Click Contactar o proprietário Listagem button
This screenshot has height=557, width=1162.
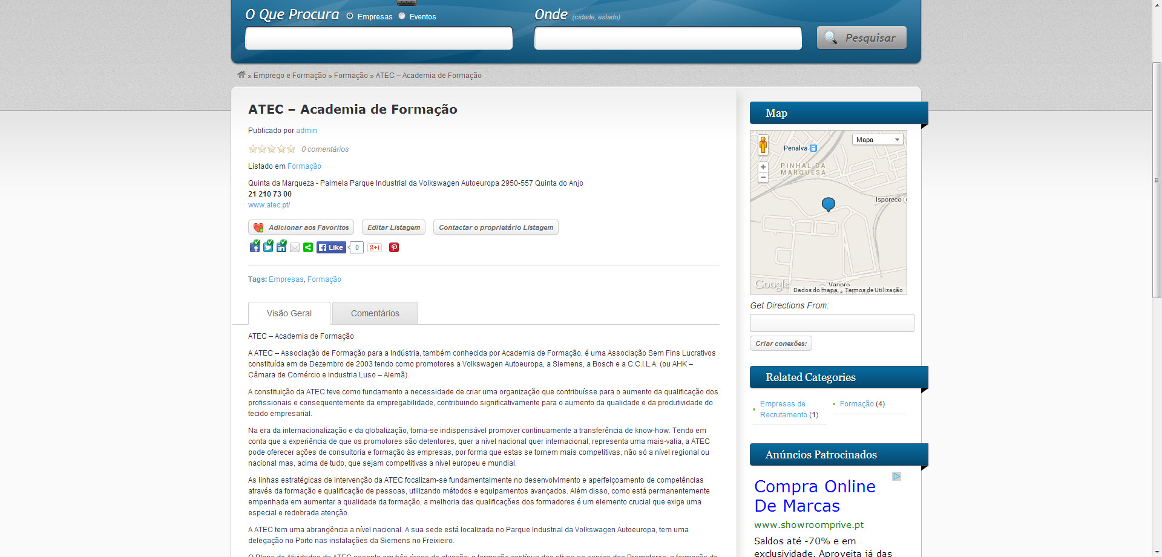496,227
